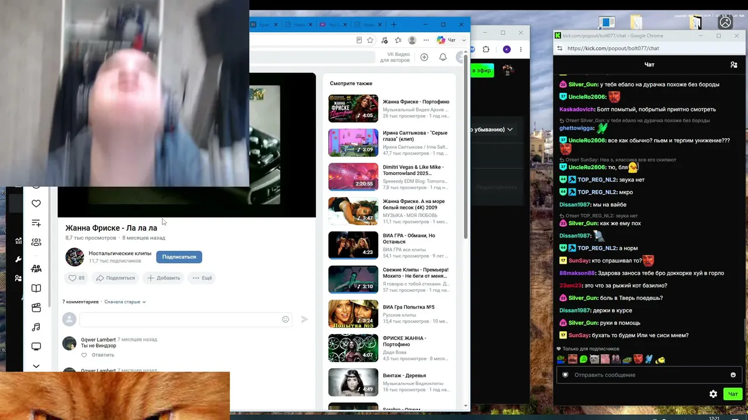Open the TV screen icon in VK sidebar
This screenshot has height=420, width=748.
point(36,346)
